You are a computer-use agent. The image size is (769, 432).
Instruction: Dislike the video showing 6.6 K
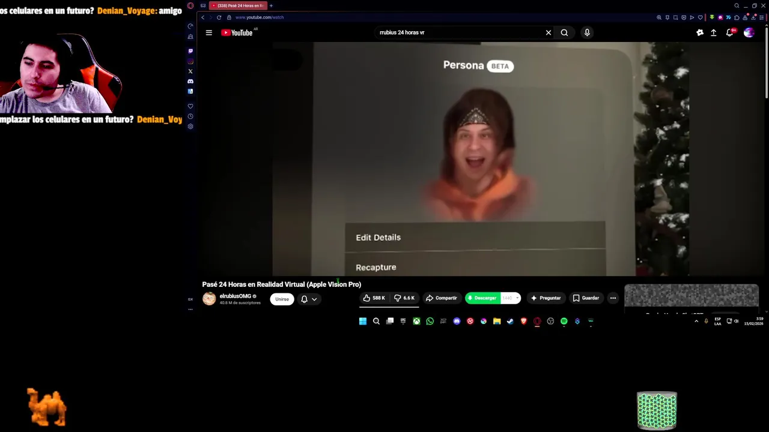[x=404, y=298]
